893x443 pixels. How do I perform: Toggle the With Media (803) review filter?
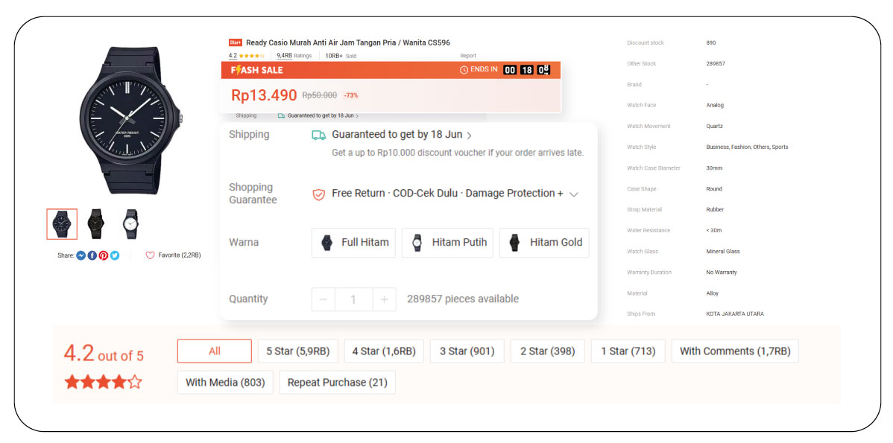point(224,382)
